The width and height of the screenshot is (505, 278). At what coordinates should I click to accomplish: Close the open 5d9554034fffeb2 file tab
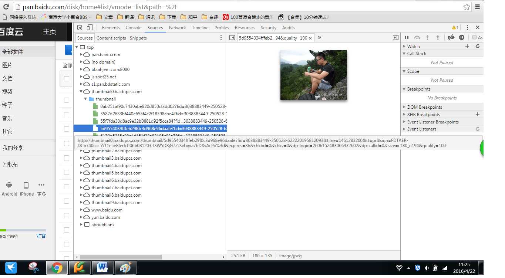[x=310, y=38]
